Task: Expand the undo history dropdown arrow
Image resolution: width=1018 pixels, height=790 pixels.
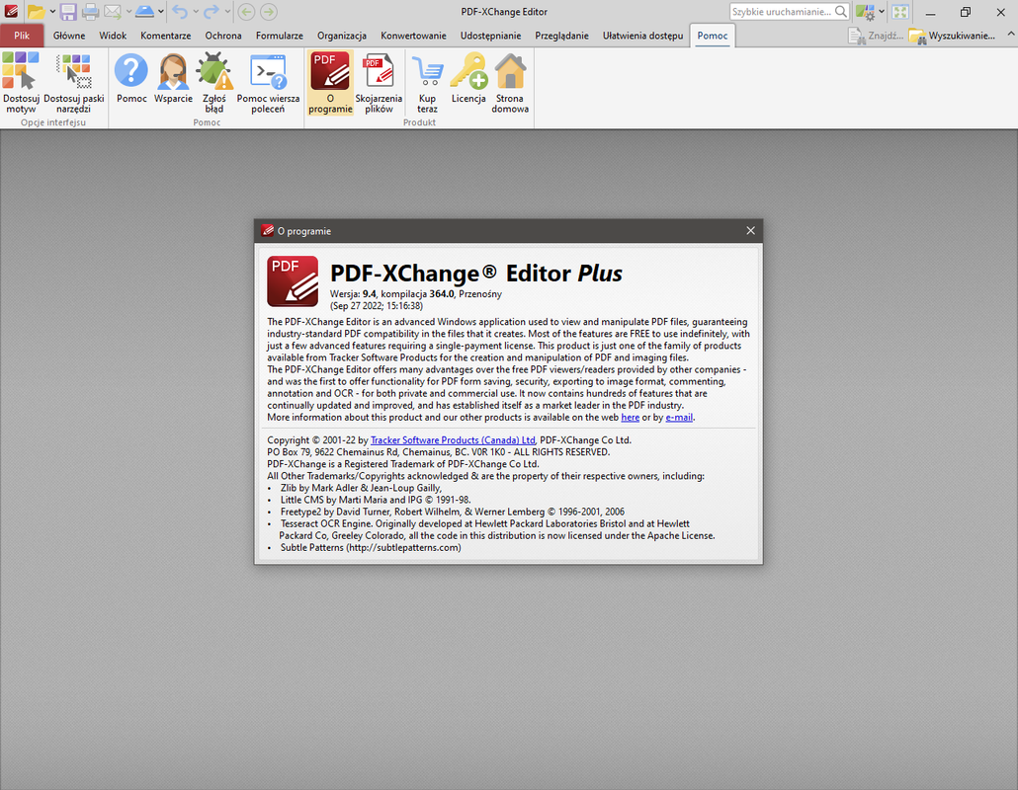Action: [196, 12]
